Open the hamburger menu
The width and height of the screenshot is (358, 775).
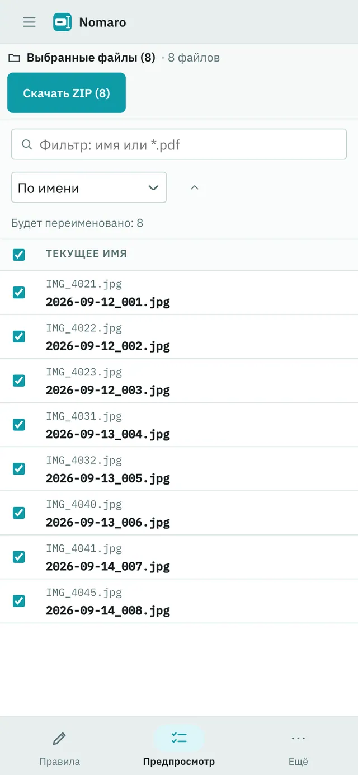(x=29, y=22)
